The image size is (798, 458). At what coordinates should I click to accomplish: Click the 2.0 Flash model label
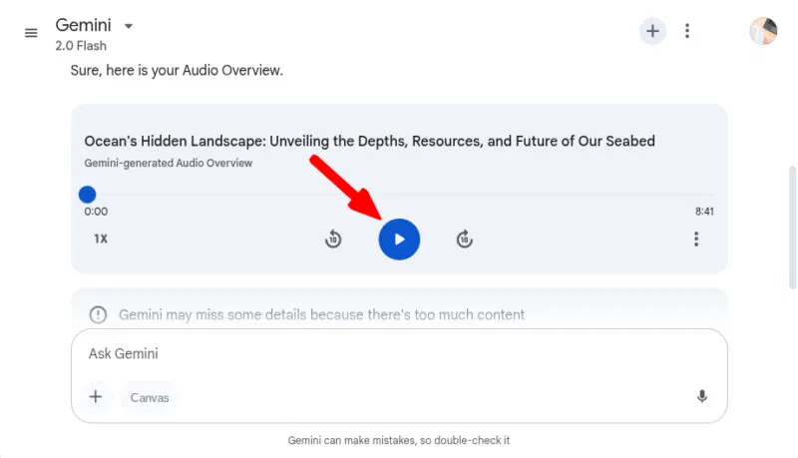[81, 46]
